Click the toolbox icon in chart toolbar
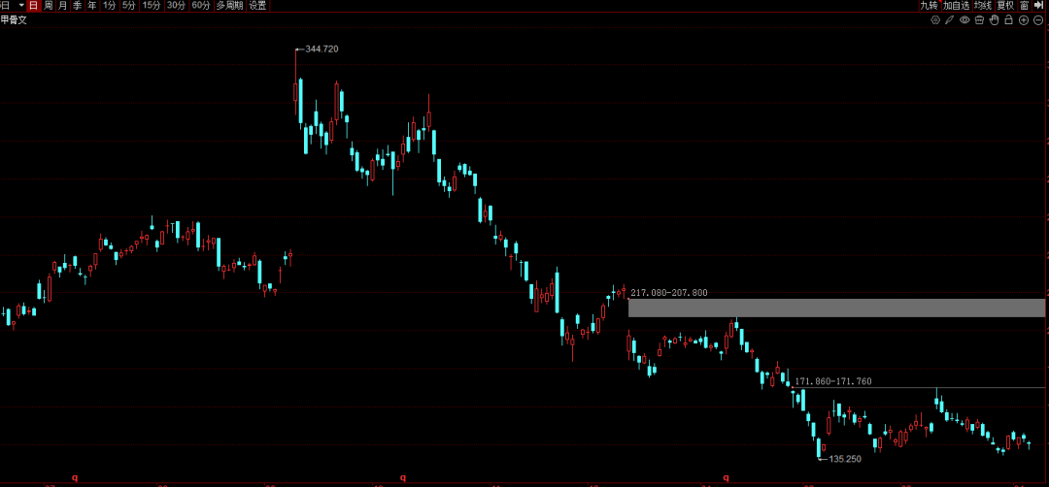Image resolution: width=1049 pixels, height=487 pixels. tap(979, 19)
